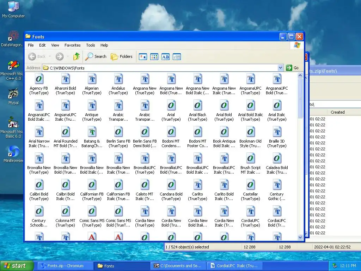Screen dimensions: 361x271
Task: Select the Colonna MT font icon
Action: pos(65,211)
